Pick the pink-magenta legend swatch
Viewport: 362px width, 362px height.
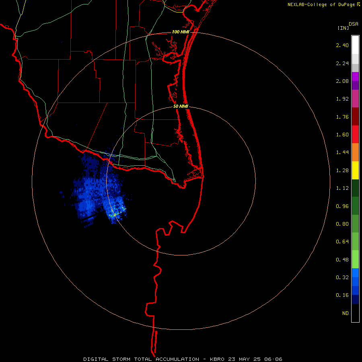pyautogui.click(x=355, y=99)
